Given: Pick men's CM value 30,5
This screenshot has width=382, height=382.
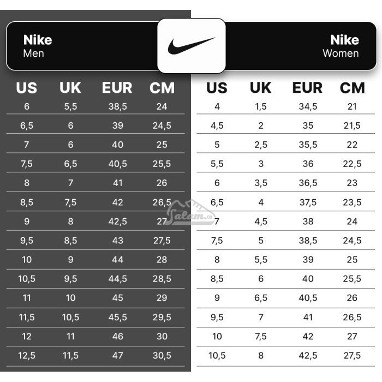Looking at the screenshot, I should tap(162, 355).
